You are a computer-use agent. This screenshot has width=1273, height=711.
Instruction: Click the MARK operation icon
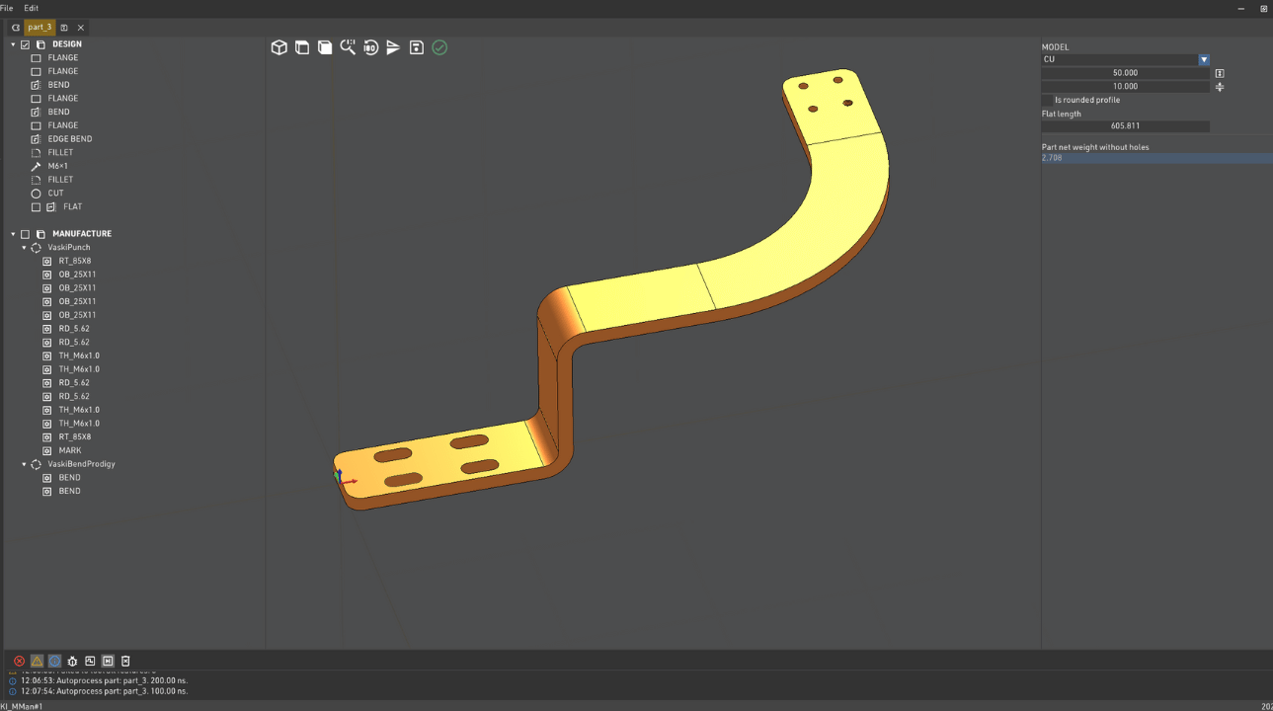(x=47, y=450)
